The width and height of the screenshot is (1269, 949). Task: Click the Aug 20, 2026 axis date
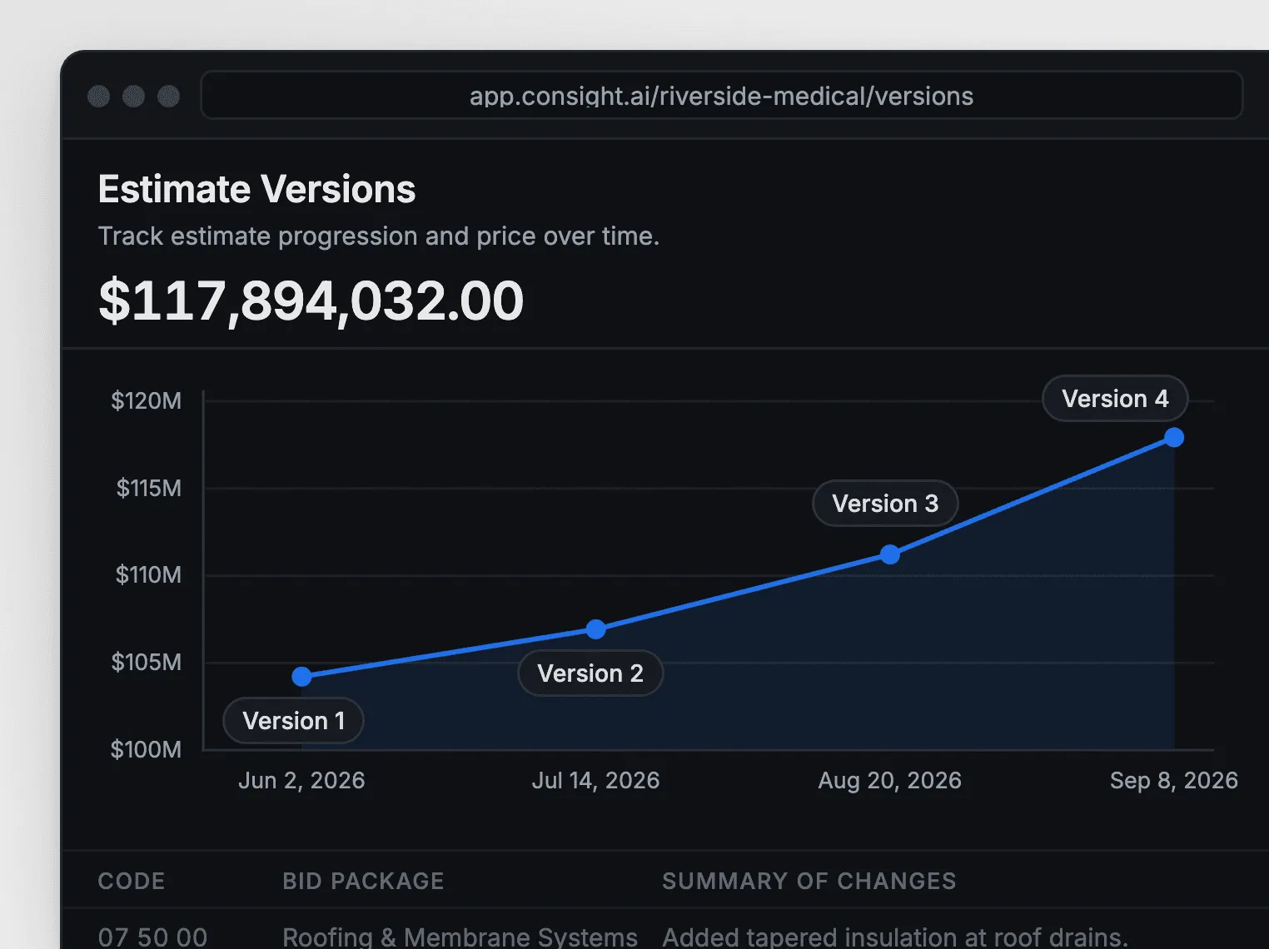pyautogui.click(x=890, y=780)
